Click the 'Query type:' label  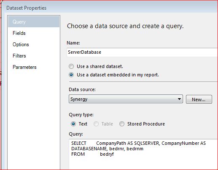pyautogui.click(x=81, y=115)
